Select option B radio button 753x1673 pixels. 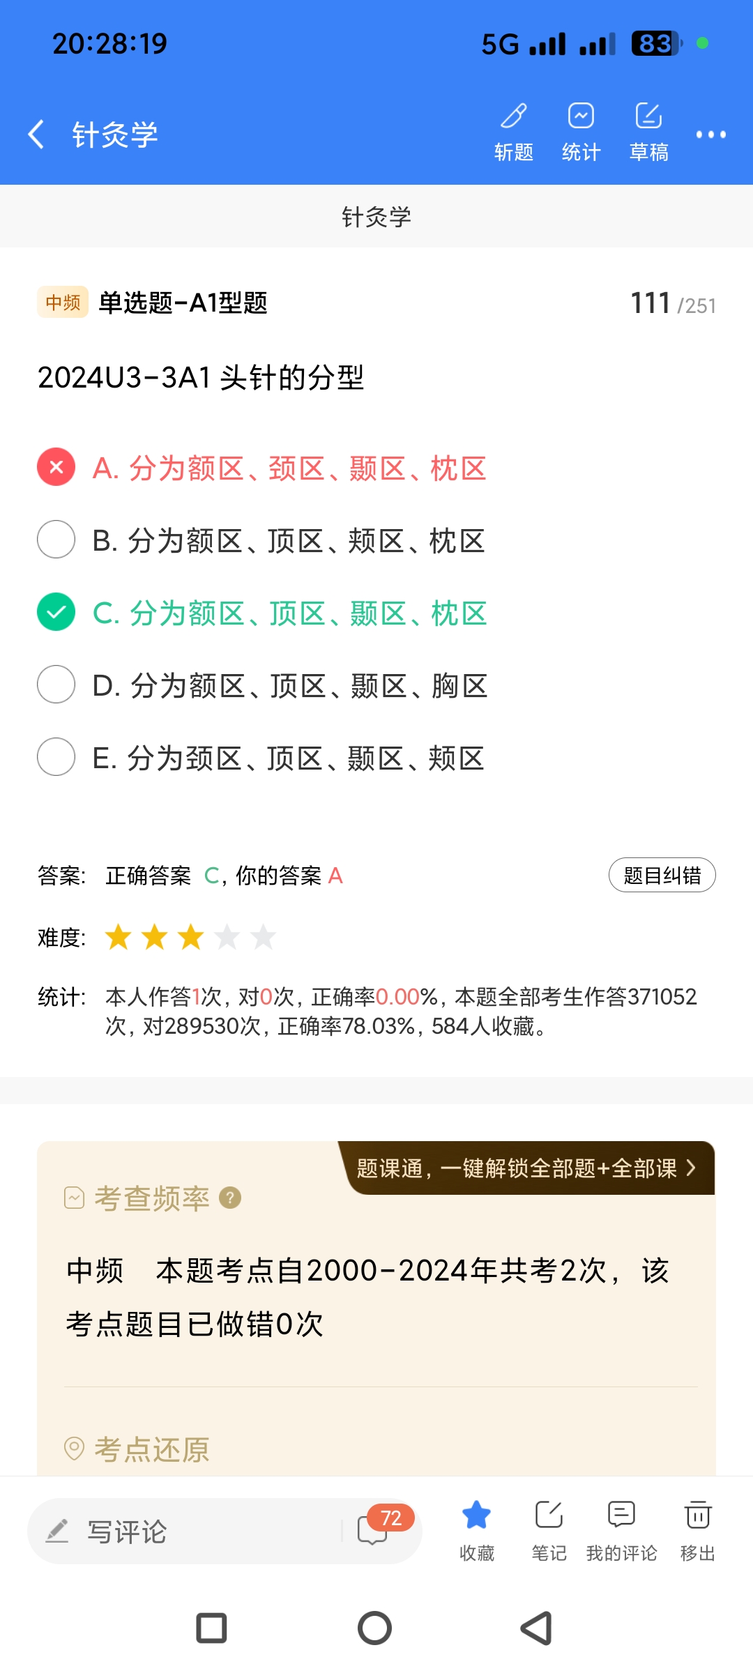[x=56, y=540]
